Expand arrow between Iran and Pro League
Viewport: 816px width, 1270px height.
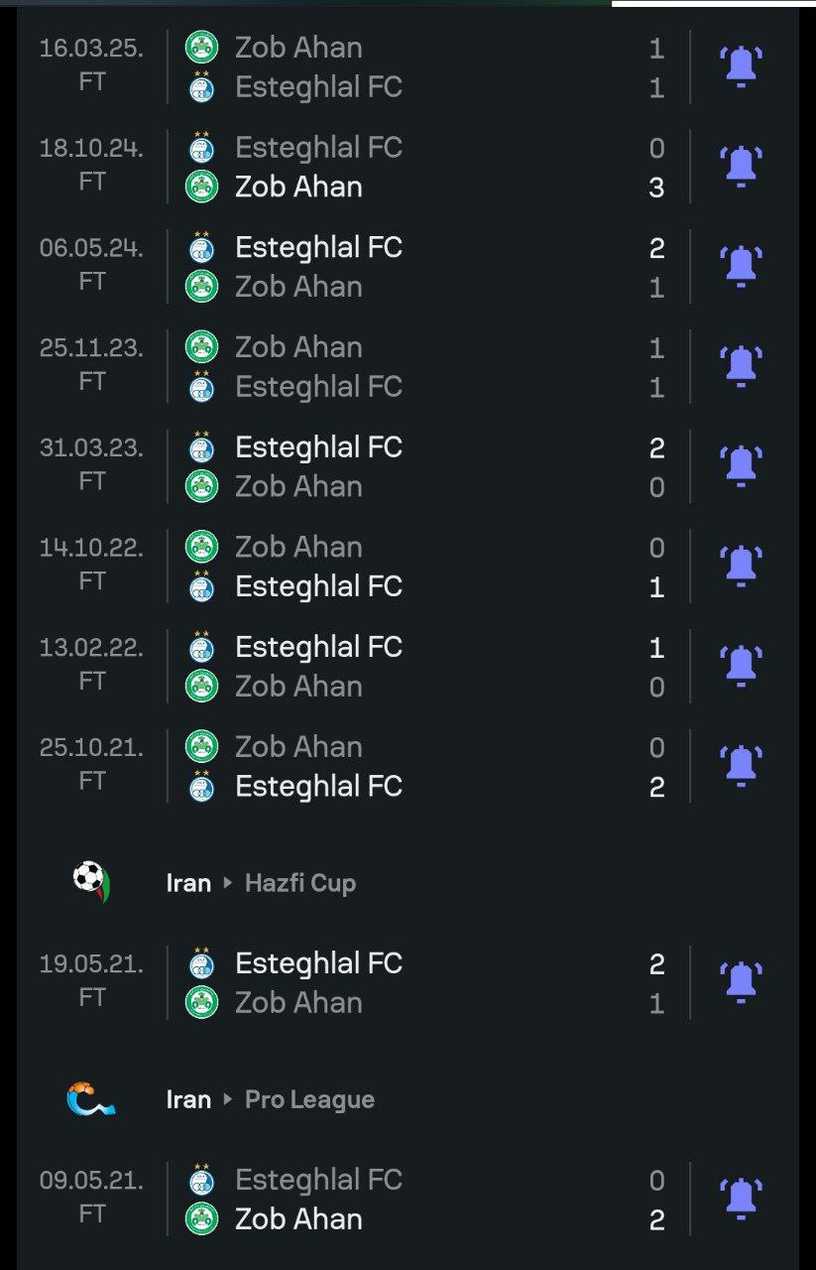tap(227, 1099)
